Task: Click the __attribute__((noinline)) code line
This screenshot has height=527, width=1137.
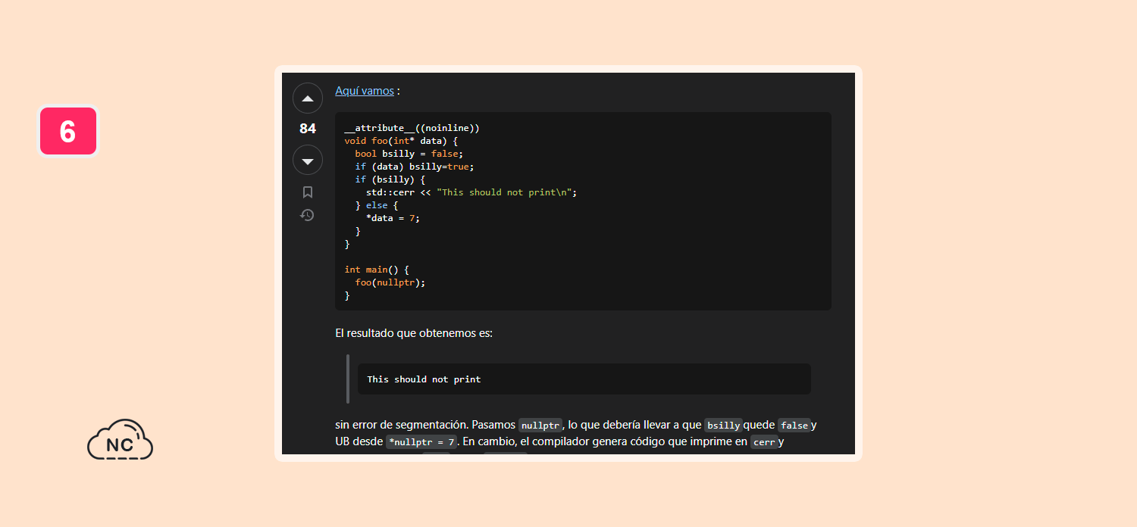Action: (x=412, y=128)
